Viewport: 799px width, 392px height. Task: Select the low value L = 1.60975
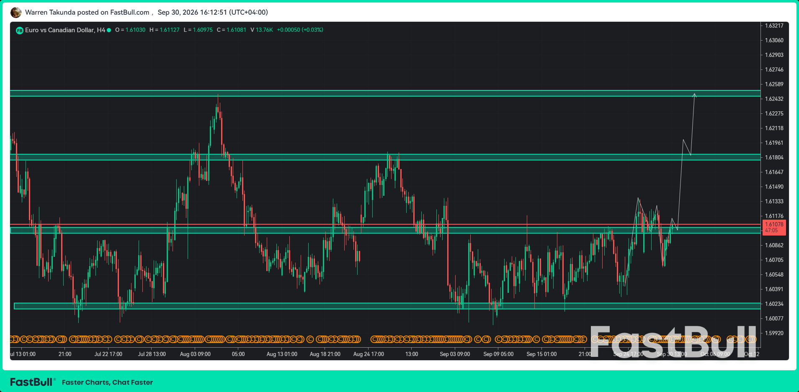pos(198,30)
